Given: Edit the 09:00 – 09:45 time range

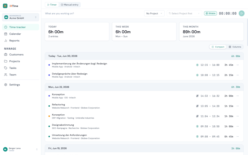Looking at the screenshot, I should pos(210,136).
